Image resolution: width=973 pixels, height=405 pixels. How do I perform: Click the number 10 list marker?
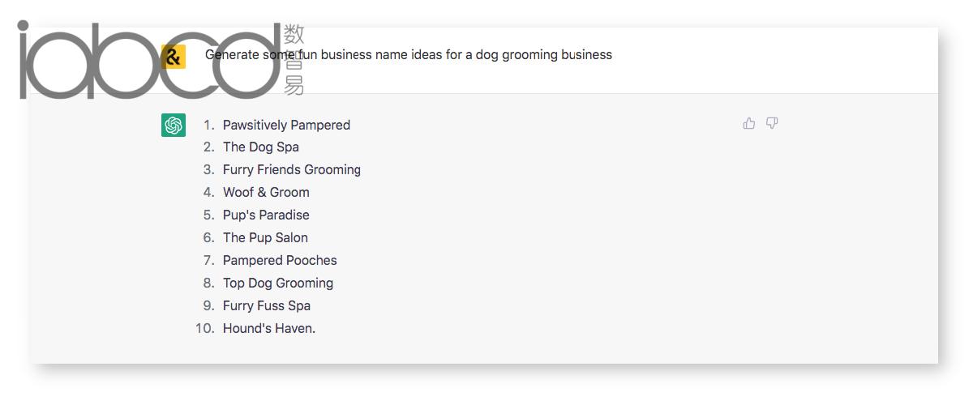(205, 328)
